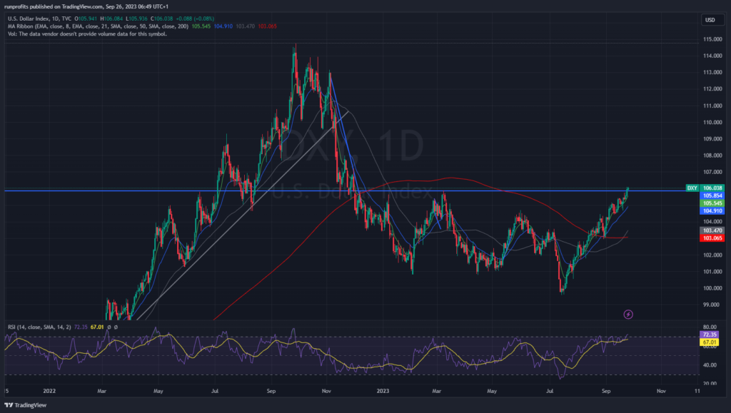Click the Vol indicator legend message
This screenshot has height=413, width=731.
pyautogui.click(x=86, y=34)
